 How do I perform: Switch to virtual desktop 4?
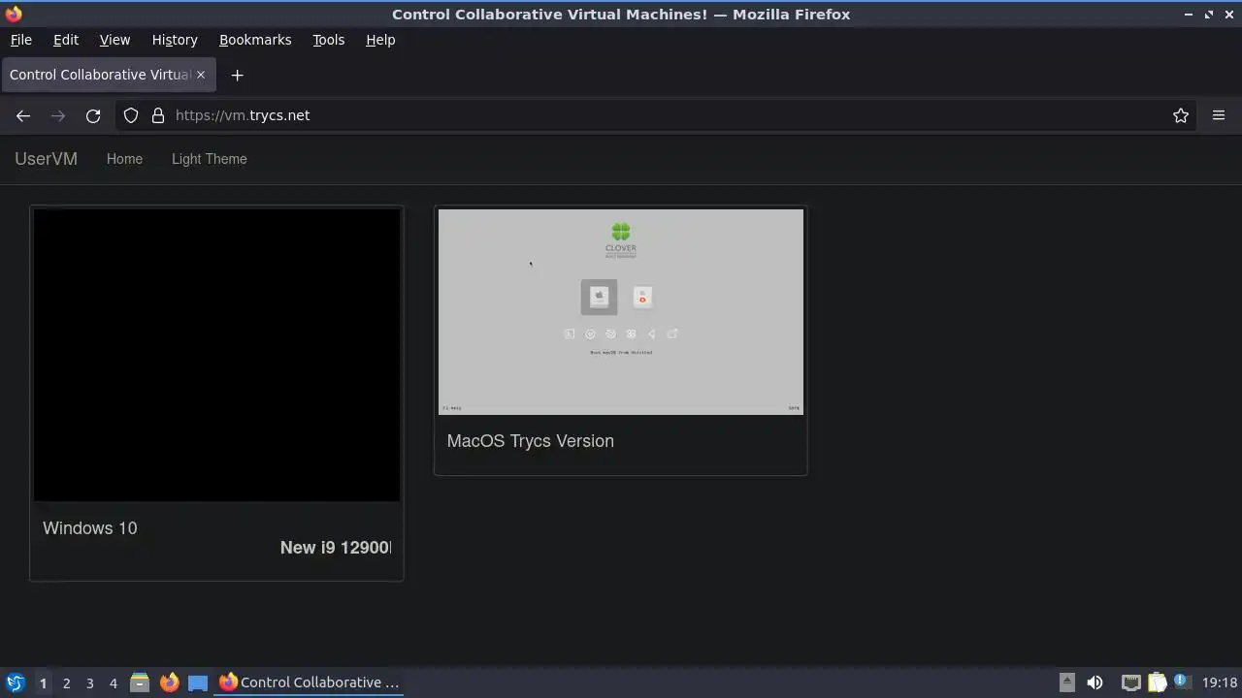(x=113, y=682)
